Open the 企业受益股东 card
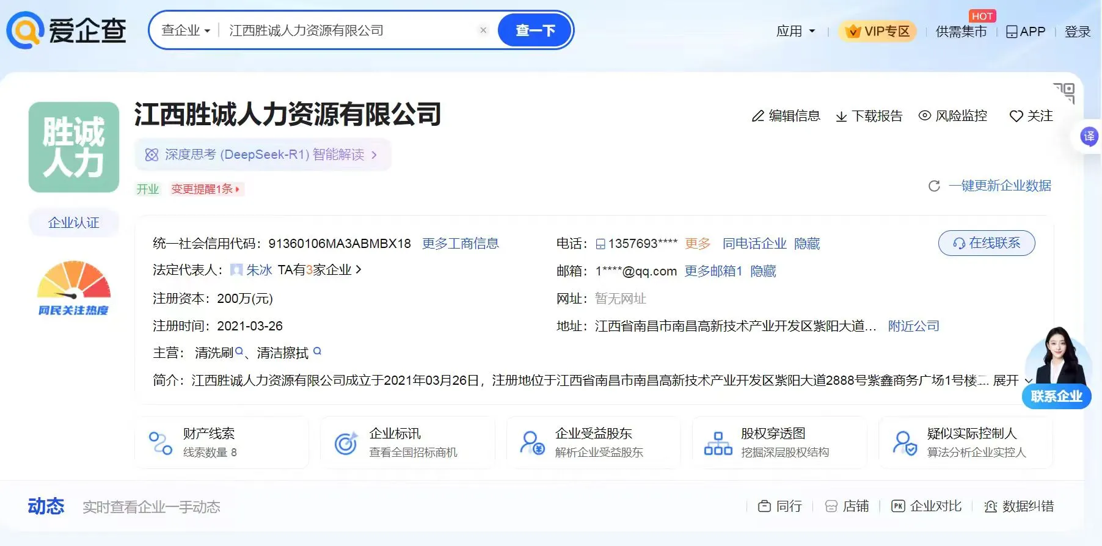1102x546 pixels. pyautogui.click(x=594, y=443)
